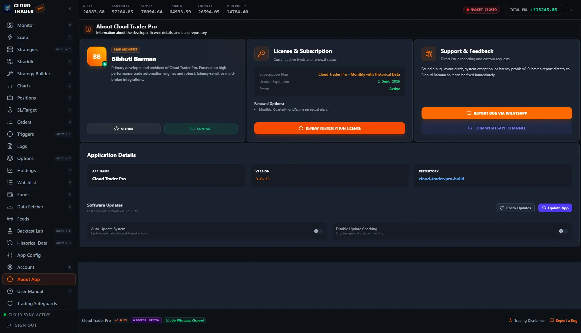Open the Strategies icon in sidebar
The height and width of the screenshot is (333, 581).
(x=10, y=49)
